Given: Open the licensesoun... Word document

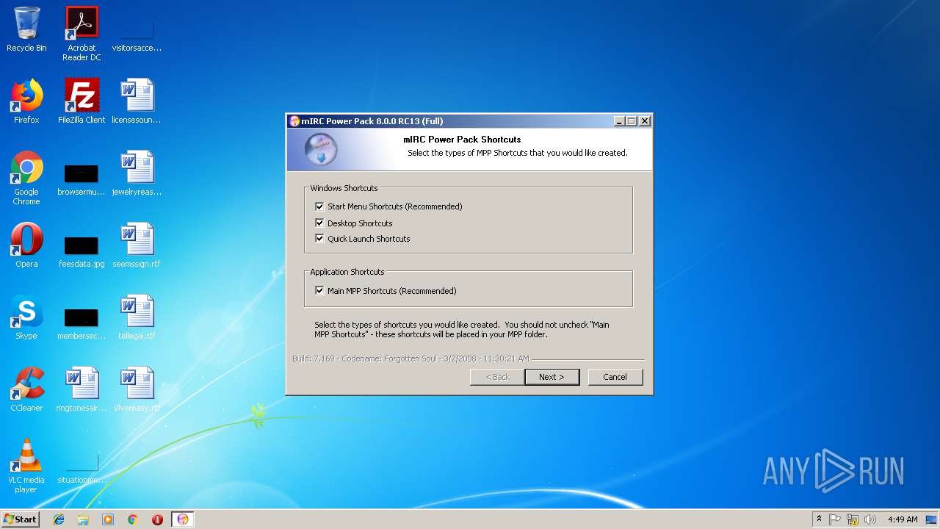Looking at the screenshot, I should click(137, 101).
